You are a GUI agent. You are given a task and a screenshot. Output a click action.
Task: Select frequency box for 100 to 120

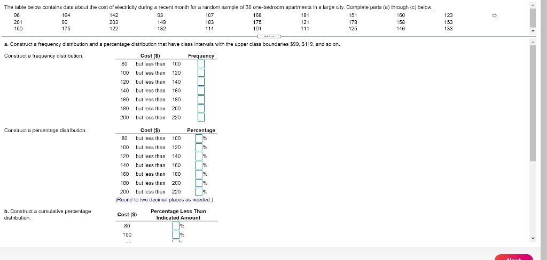coord(201,73)
